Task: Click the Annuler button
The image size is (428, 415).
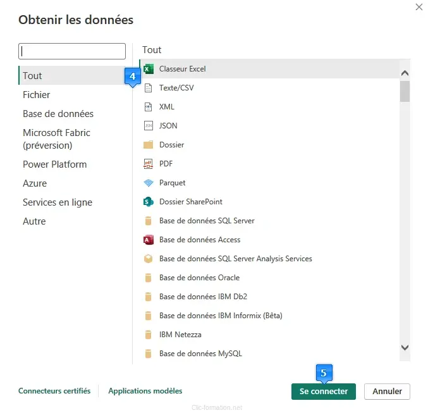Action: tap(387, 392)
